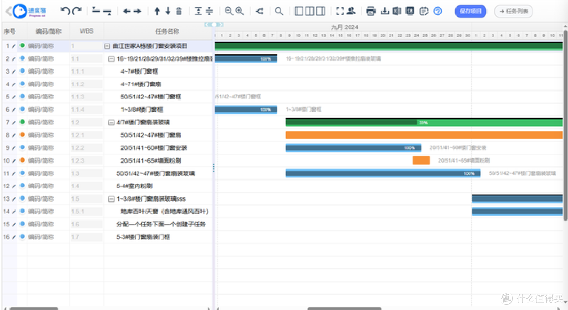Click the 保存项目 button

(x=471, y=11)
